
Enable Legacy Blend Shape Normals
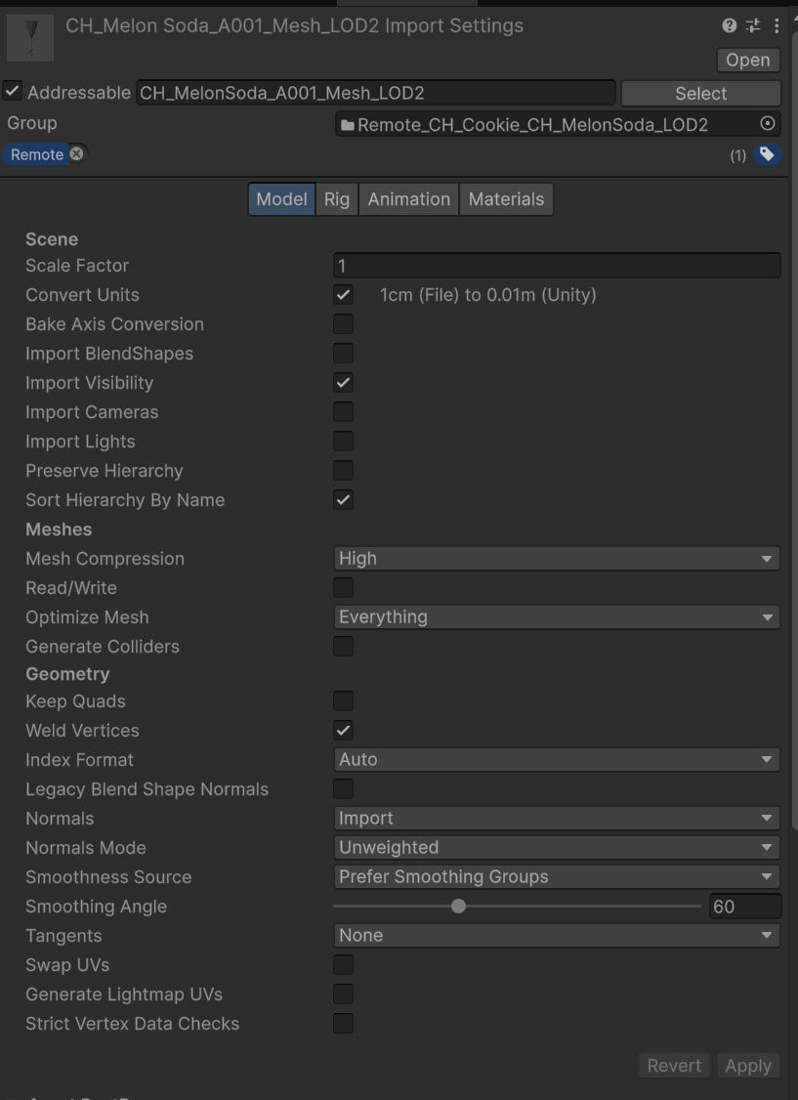pos(343,789)
